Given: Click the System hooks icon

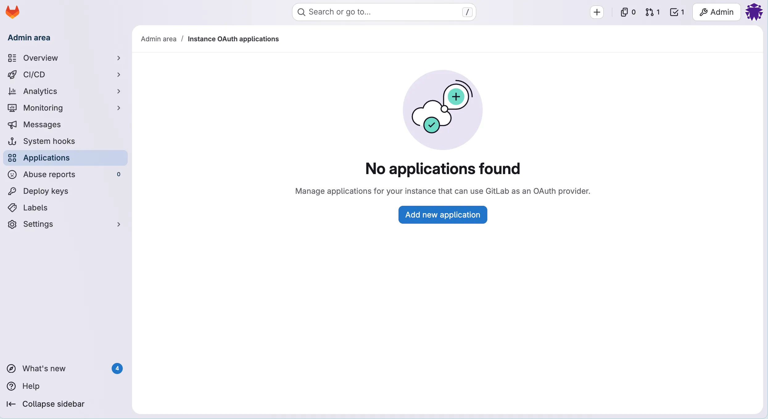Looking at the screenshot, I should (12, 141).
